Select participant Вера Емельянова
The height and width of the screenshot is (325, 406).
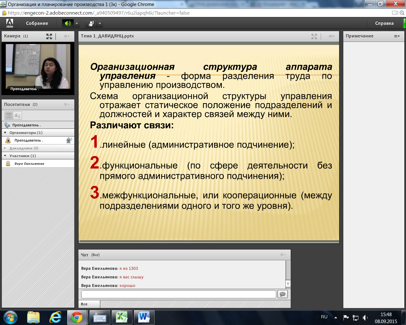38,163
